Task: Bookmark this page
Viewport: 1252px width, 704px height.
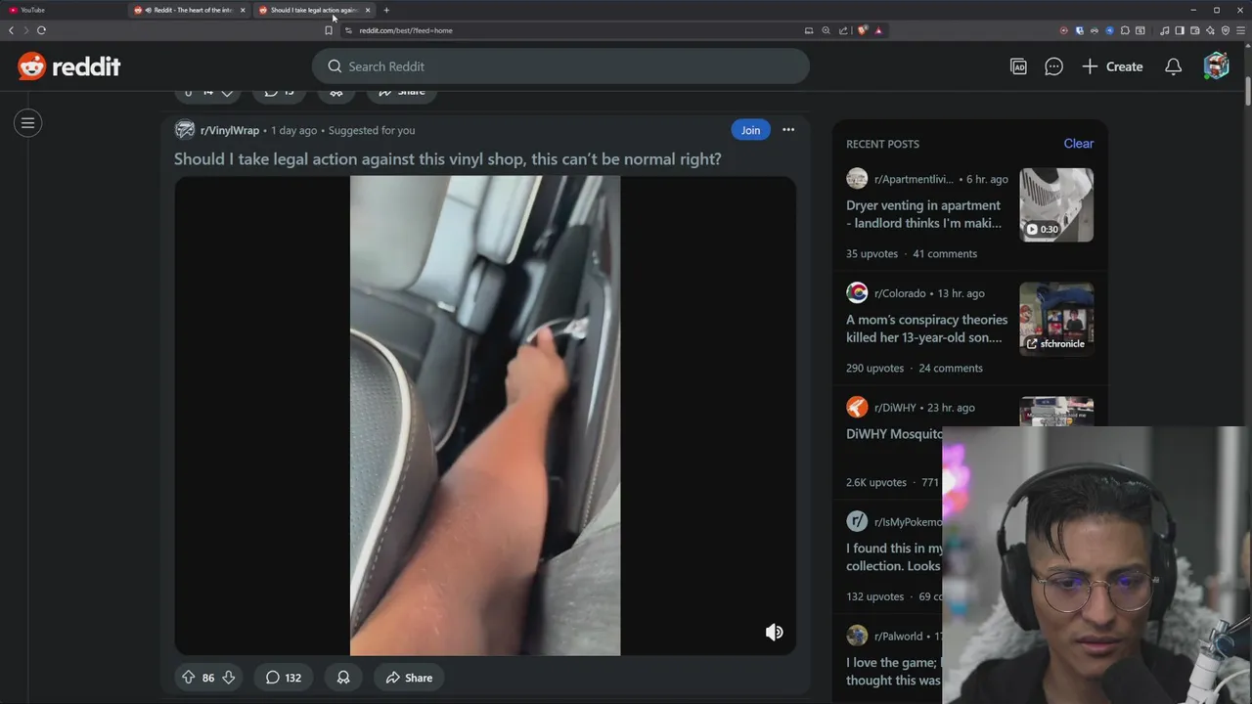Action: pyautogui.click(x=329, y=30)
